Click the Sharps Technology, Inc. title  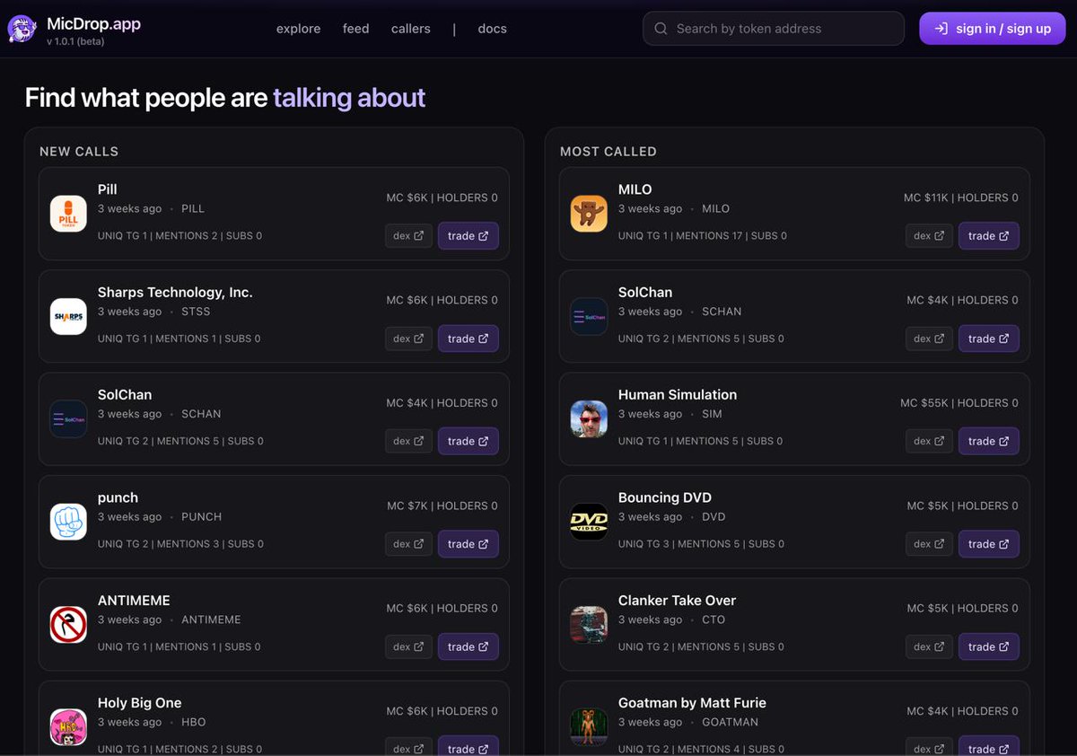tap(175, 293)
